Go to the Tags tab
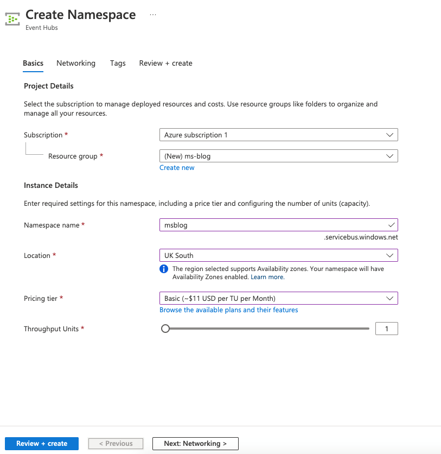The image size is (441, 454). tap(118, 63)
